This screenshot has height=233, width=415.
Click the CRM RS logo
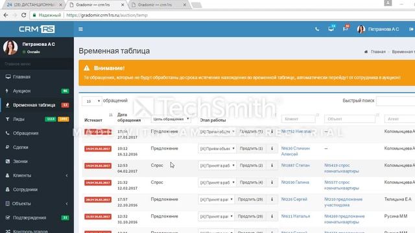[x=37, y=29]
